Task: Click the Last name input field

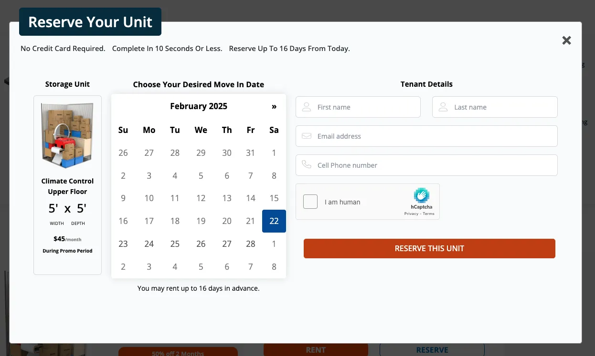Action: coord(495,107)
